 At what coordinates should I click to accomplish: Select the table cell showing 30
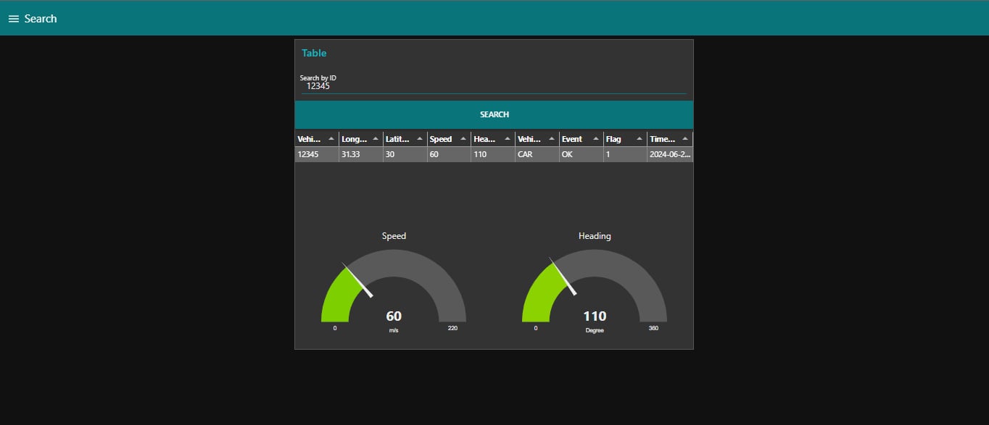[x=405, y=154]
